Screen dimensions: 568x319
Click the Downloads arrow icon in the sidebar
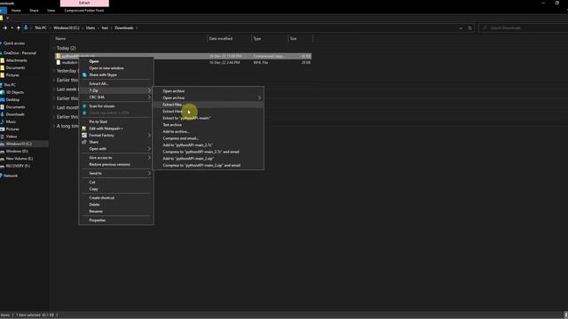pos(2,114)
